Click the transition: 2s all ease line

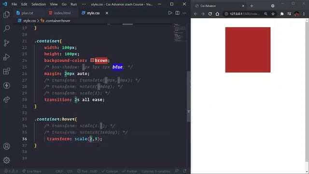[x=74, y=100]
